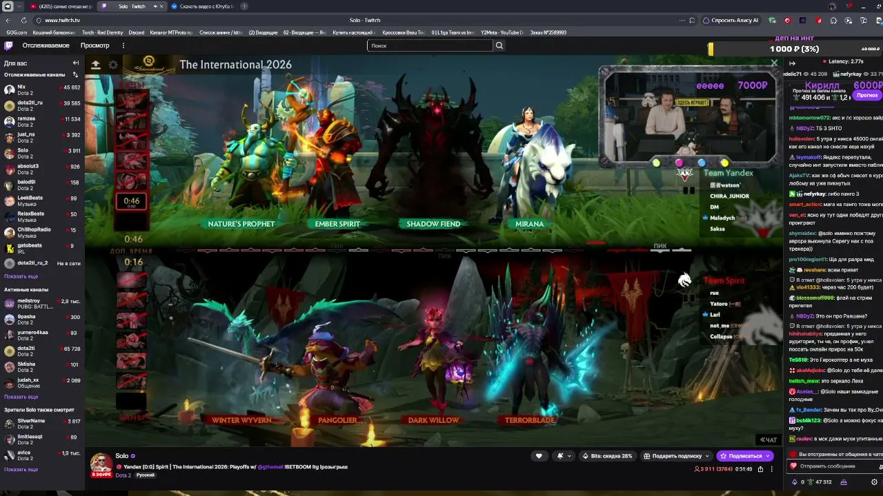Click the donation goal progress bar

tap(795, 49)
